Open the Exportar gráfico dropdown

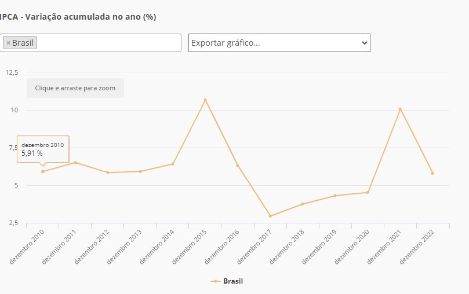pyautogui.click(x=279, y=43)
